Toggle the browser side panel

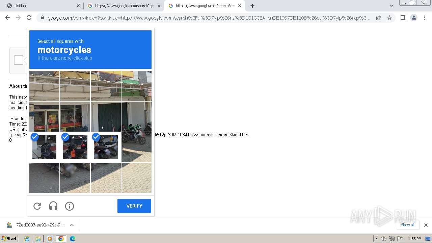coord(403,18)
